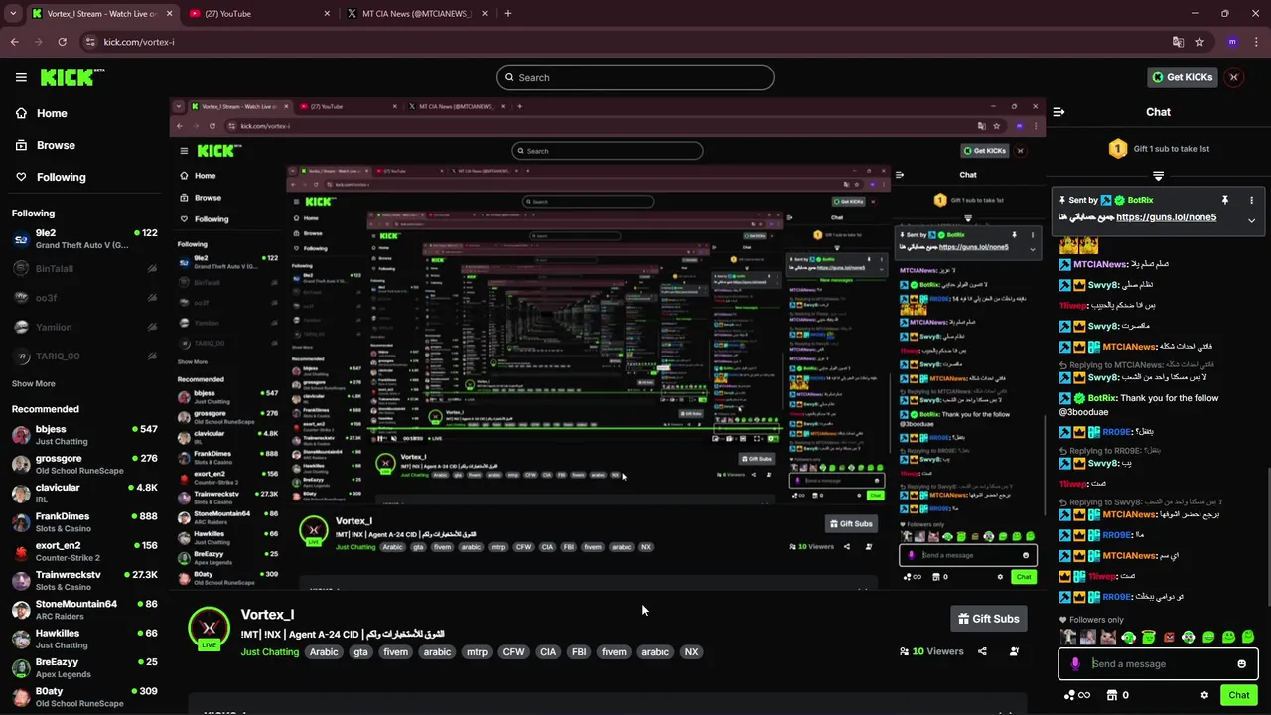Insert the red angry emote
Image resolution: width=1271 pixels, height=715 pixels.
click(1169, 638)
